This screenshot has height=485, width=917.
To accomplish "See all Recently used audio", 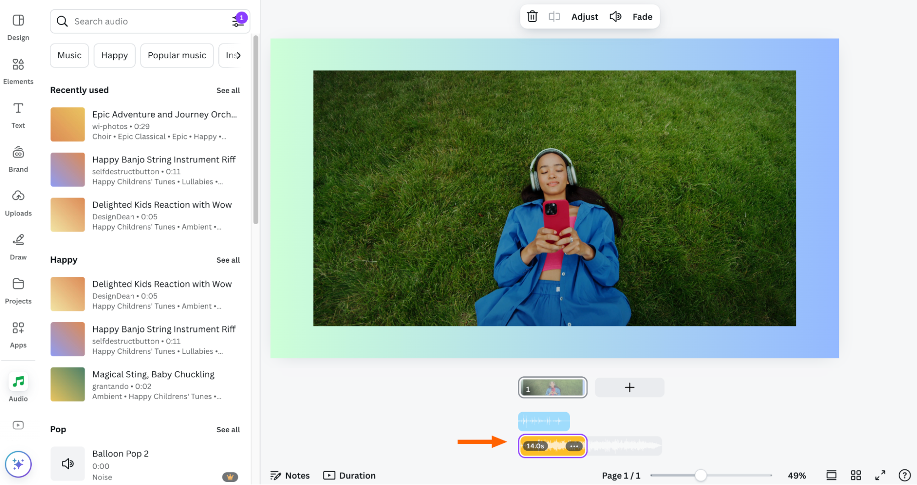I will pyautogui.click(x=228, y=90).
